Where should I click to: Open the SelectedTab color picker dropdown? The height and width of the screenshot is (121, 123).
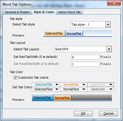46,84
